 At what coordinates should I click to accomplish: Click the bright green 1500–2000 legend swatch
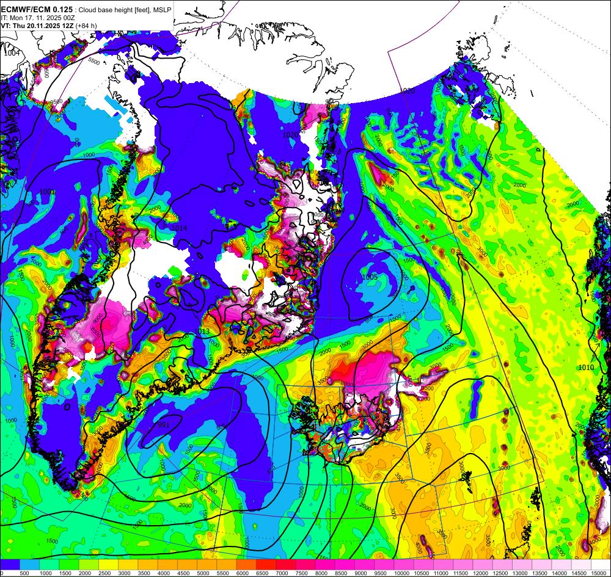point(69,564)
